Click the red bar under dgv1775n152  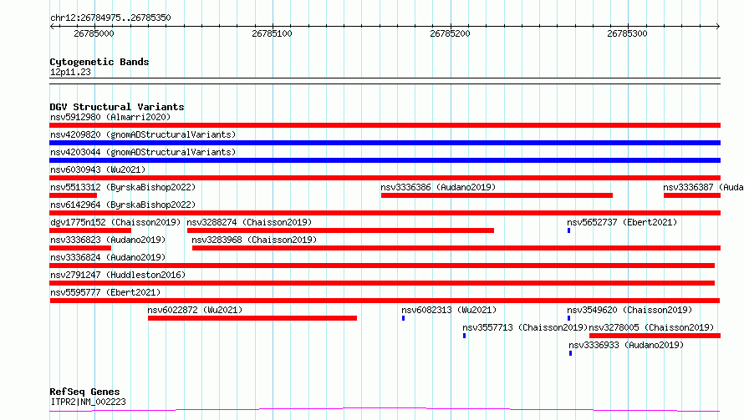coord(90,230)
